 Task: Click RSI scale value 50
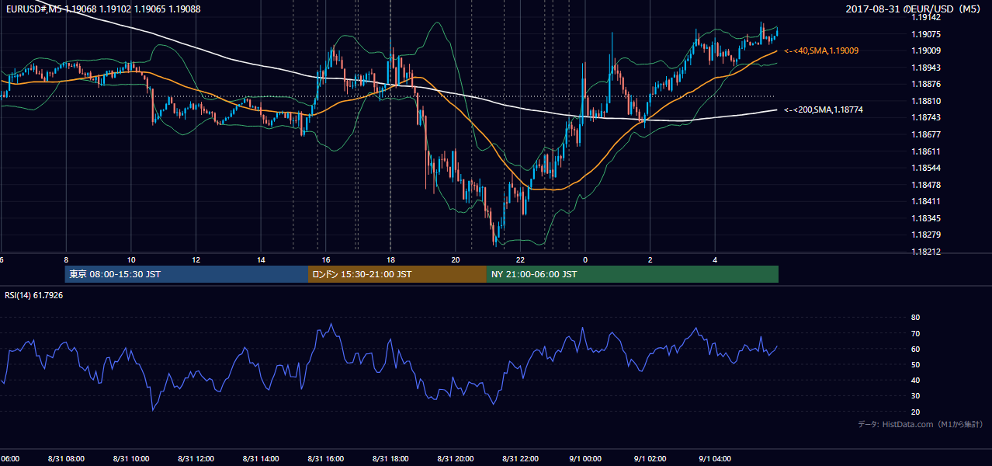[x=915, y=364]
